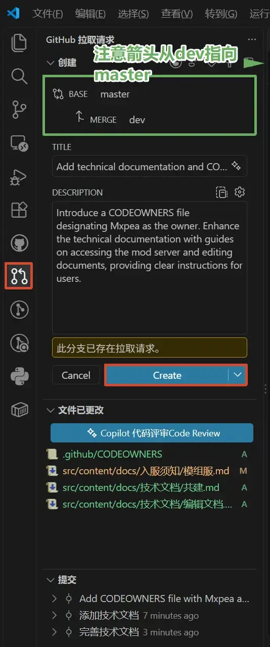The image size is (270, 647).
Task: Open the Python view in activity bar
Action: [x=19, y=376]
